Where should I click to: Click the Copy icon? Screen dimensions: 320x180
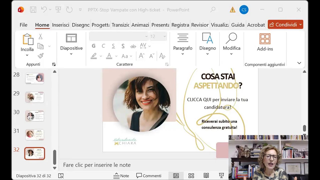pos(40,46)
